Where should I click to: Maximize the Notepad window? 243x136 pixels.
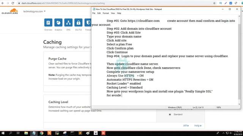tap(230, 9)
